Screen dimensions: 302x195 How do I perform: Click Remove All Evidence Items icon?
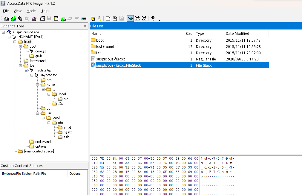34,19
